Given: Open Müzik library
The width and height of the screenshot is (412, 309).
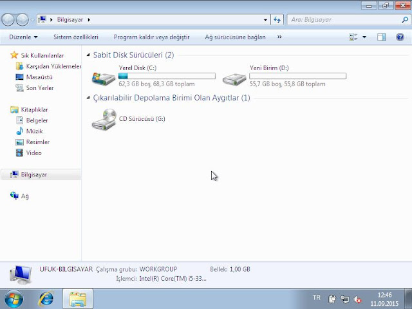Looking at the screenshot, I should [34, 131].
